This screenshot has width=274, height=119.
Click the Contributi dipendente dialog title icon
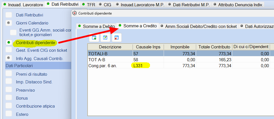[75, 13]
